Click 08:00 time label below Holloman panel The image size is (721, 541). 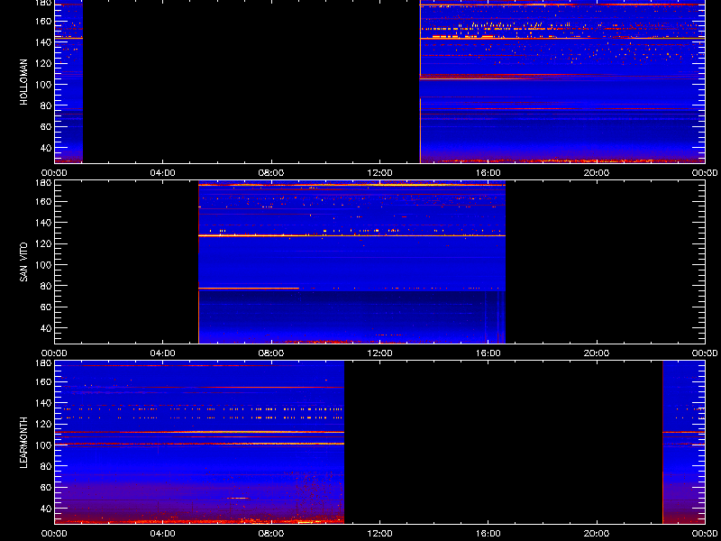click(271, 173)
